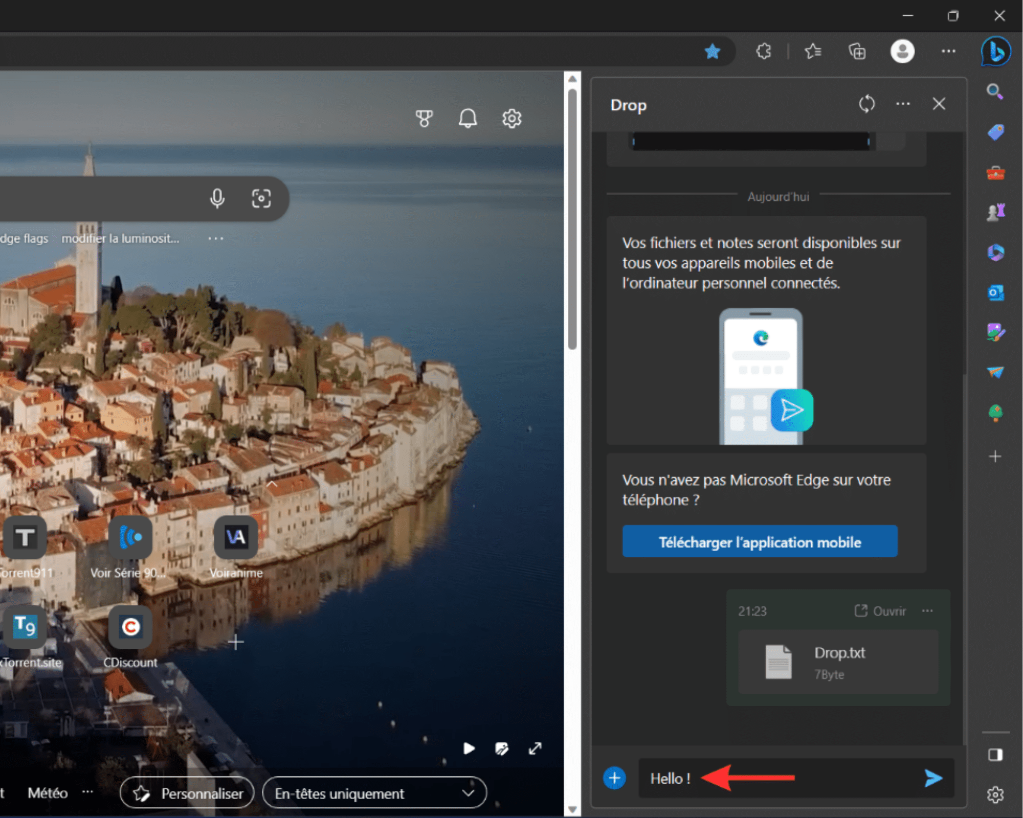Click the sidebar Search magnifier icon

tap(995, 92)
